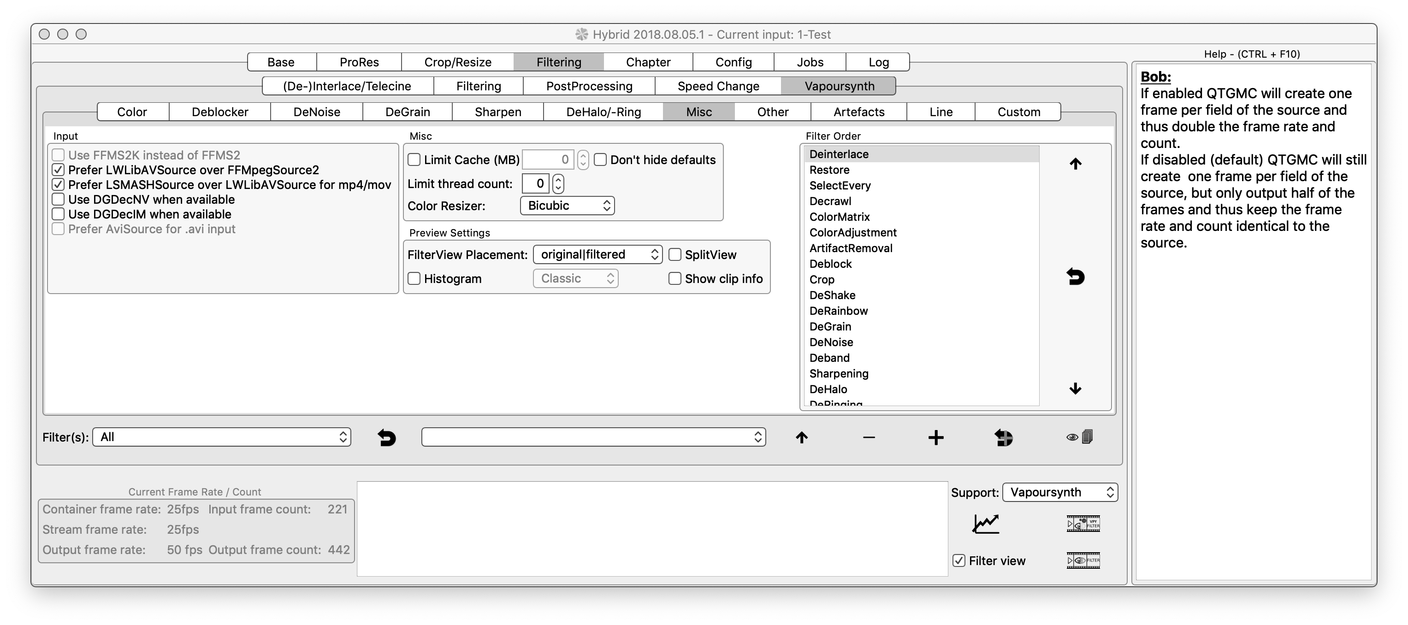1408x625 pixels.
Task: Click the eye with pages script icon
Action: point(1079,437)
